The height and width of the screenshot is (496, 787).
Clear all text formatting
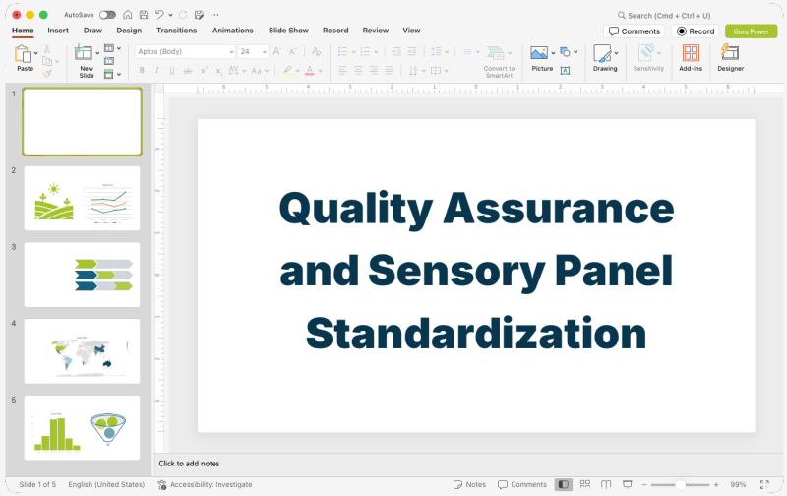click(316, 51)
